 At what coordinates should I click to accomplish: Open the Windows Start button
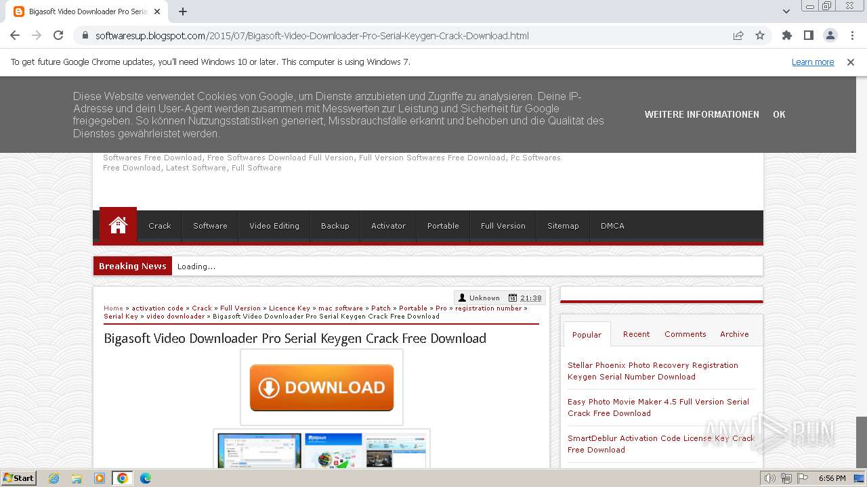point(19,478)
